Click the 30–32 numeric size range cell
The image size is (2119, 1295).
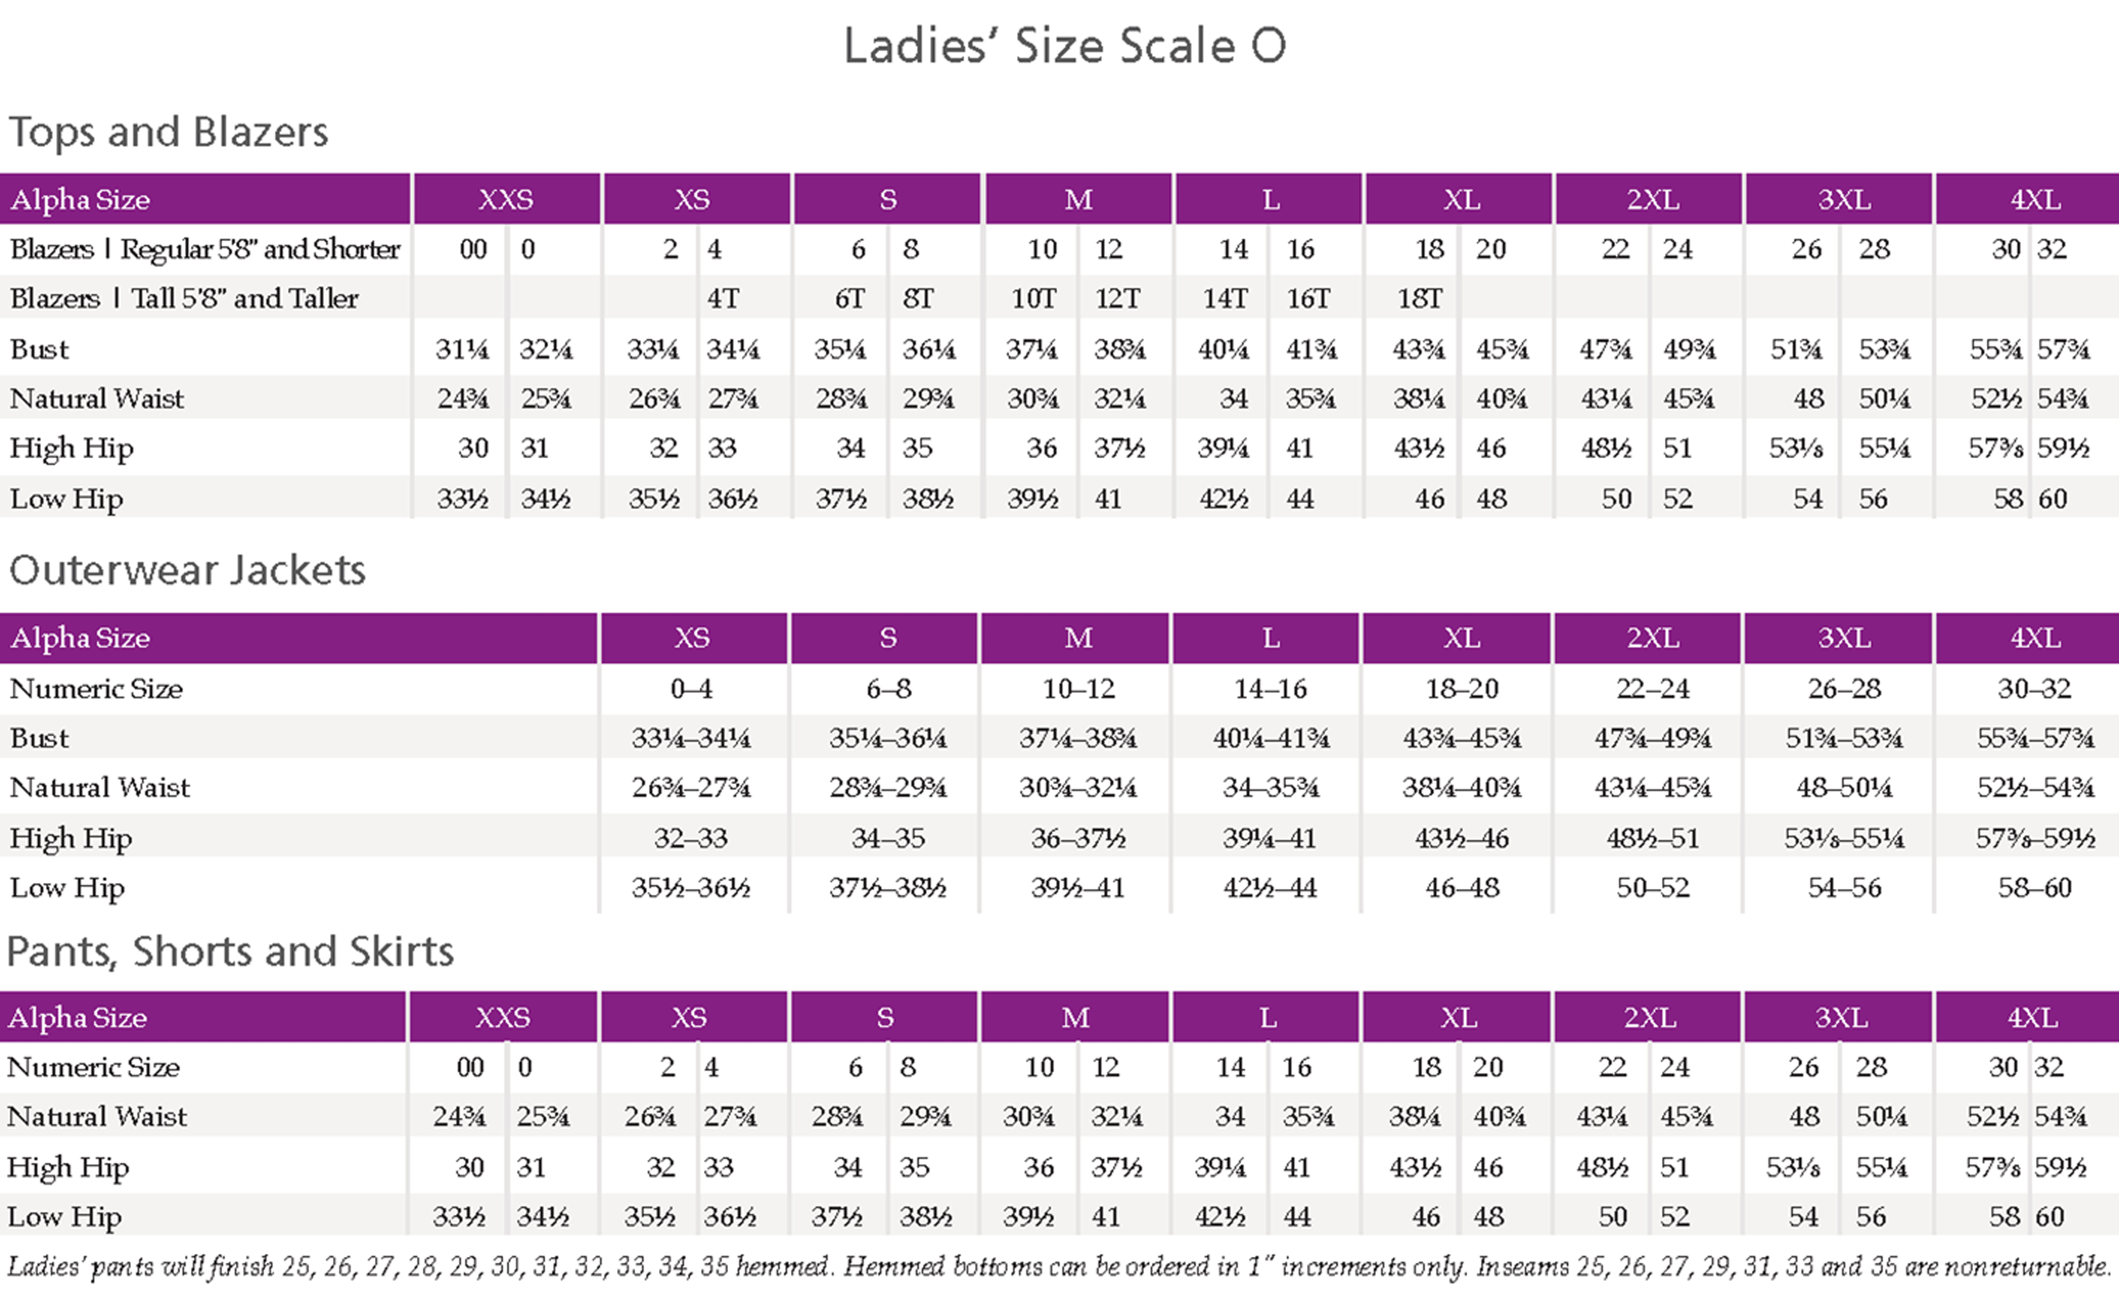point(2035,689)
